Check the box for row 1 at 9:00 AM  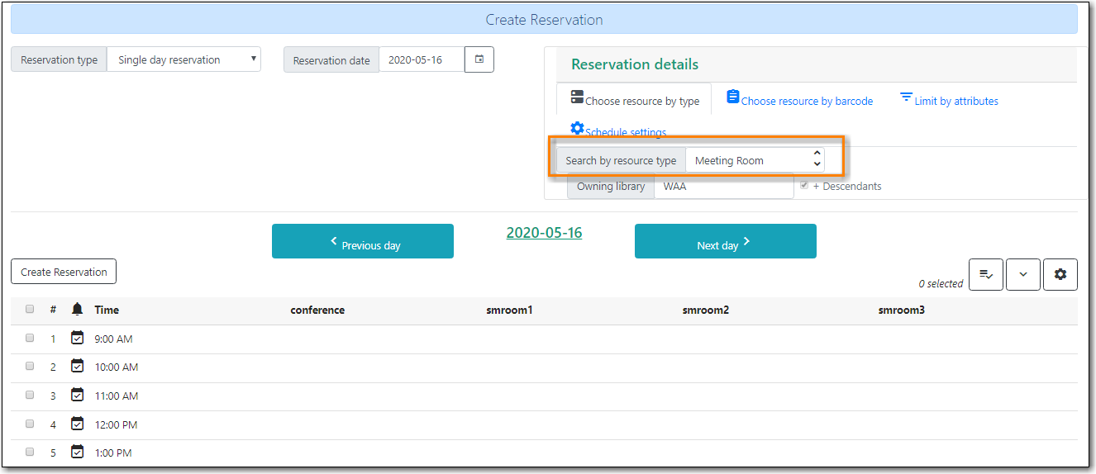[x=30, y=338]
